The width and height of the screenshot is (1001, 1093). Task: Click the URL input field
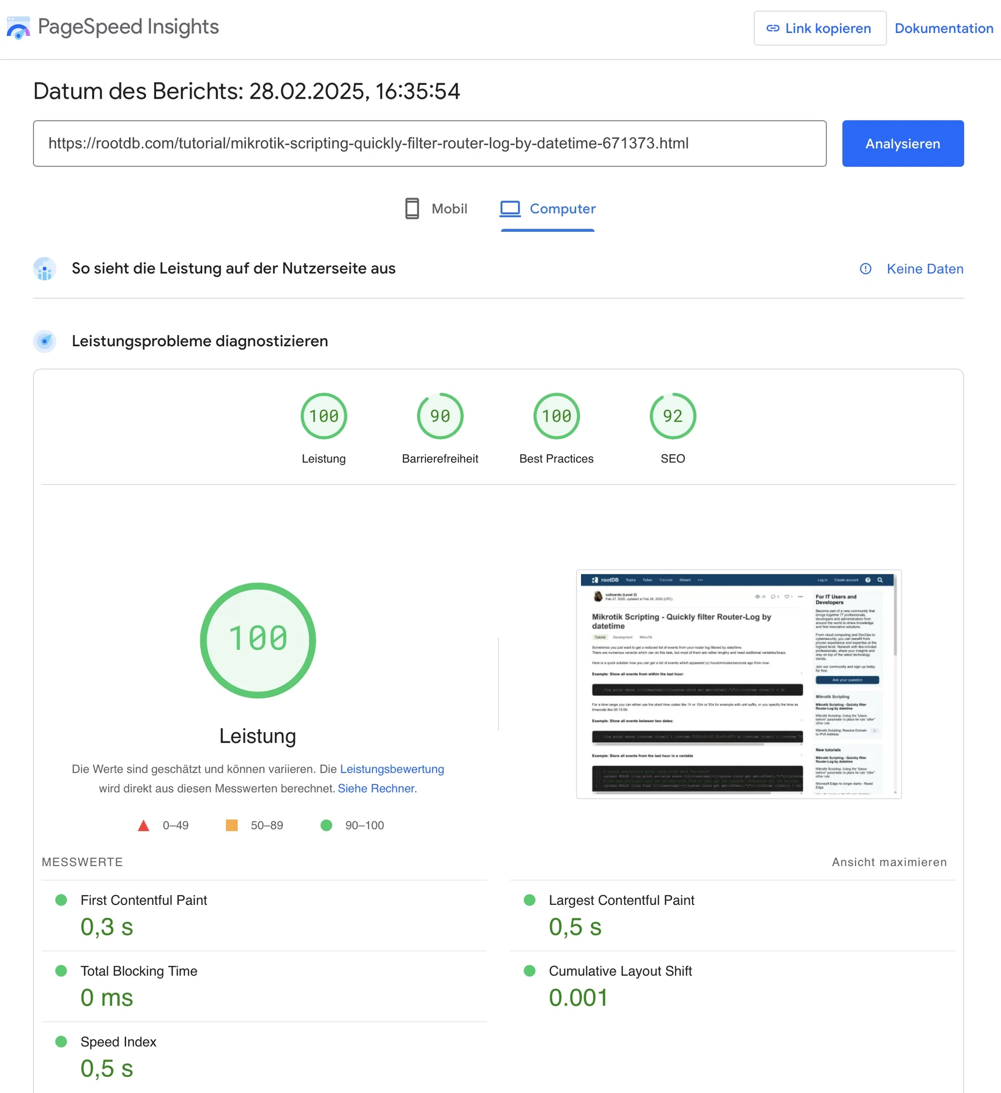(x=429, y=143)
